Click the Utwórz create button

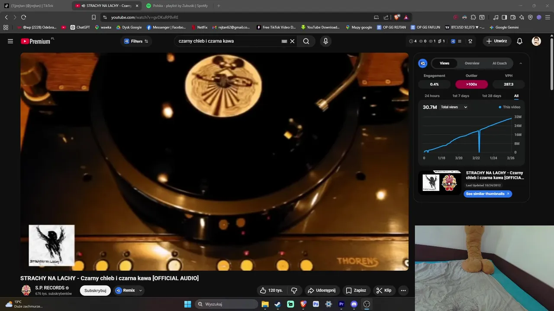tap(496, 41)
